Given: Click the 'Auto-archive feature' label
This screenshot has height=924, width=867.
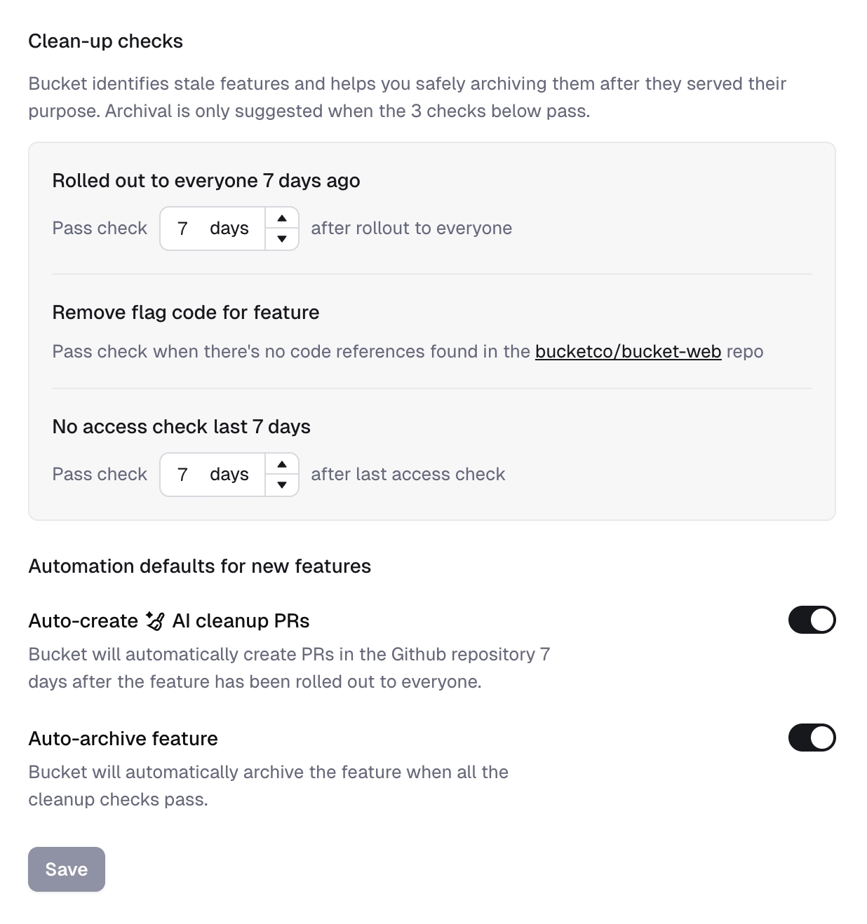Looking at the screenshot, I should coord(123,739).
